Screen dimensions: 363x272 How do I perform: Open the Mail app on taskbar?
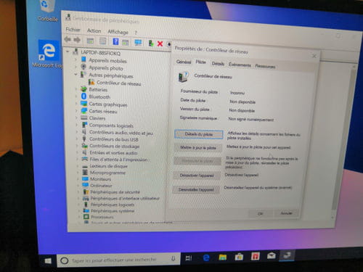tap(271, 256)
